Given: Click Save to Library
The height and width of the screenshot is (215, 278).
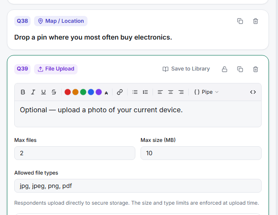Looking at the screenshot, I should tap(186, 69).
